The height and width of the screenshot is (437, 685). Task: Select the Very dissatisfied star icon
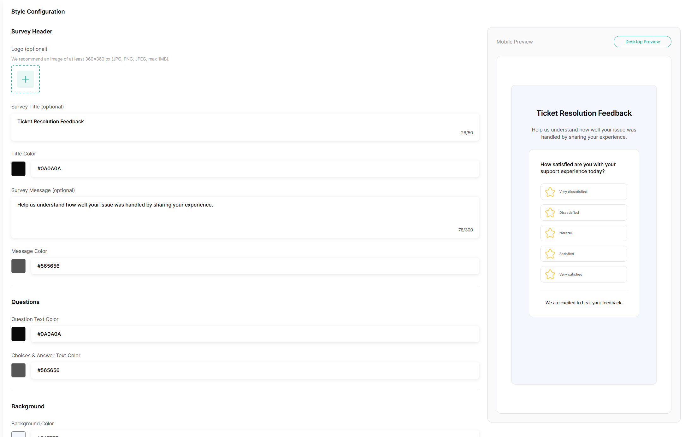(550, 192)
